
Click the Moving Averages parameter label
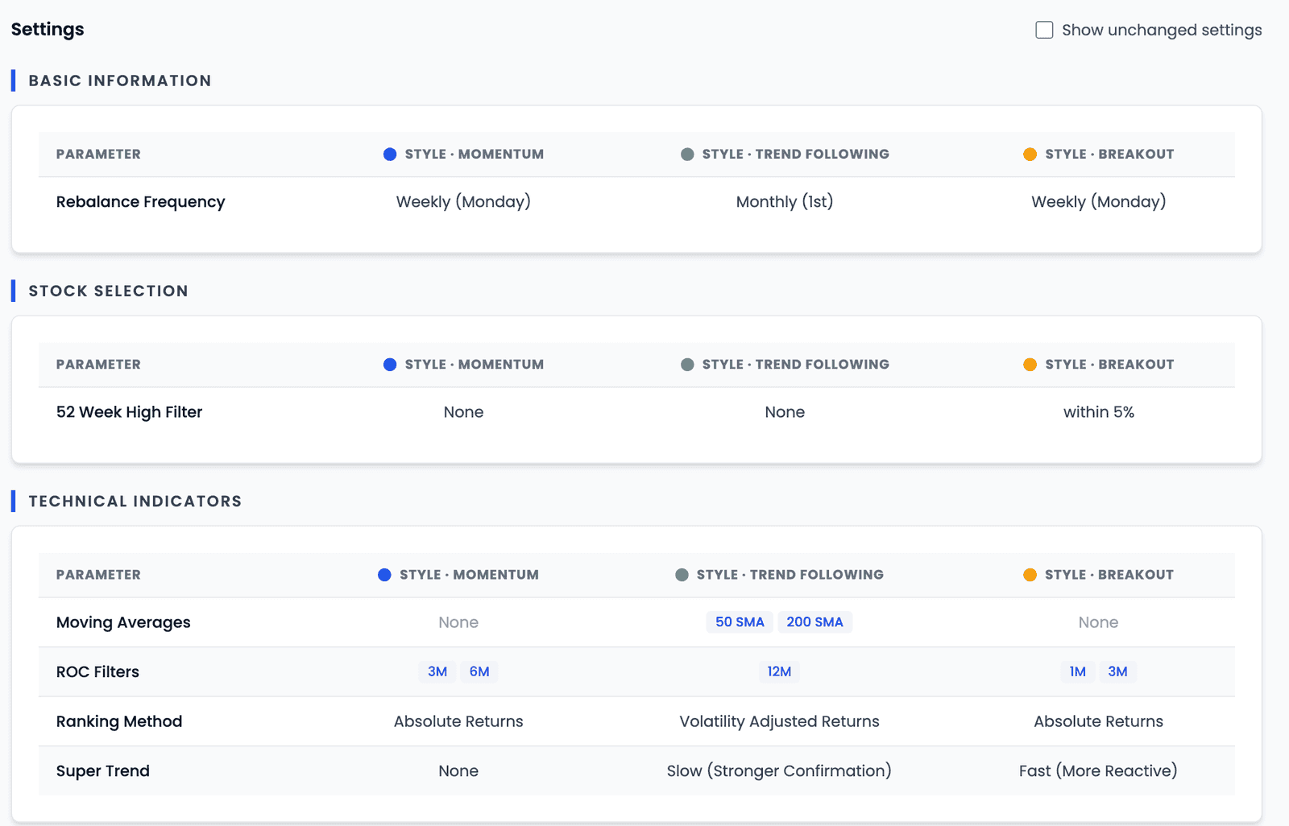tap(123, 622)
